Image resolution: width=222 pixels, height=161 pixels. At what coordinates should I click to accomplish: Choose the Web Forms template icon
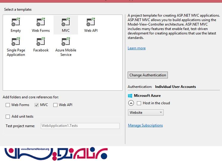click(x=41, y=22)
